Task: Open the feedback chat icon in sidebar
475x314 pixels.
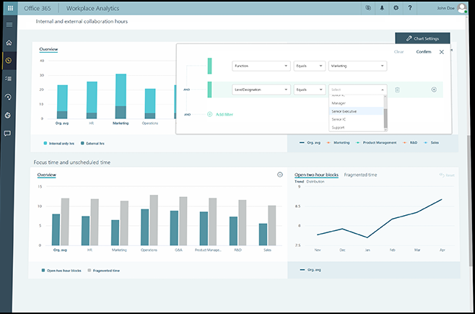Action: pyautogui.click(x=9, y=134)
